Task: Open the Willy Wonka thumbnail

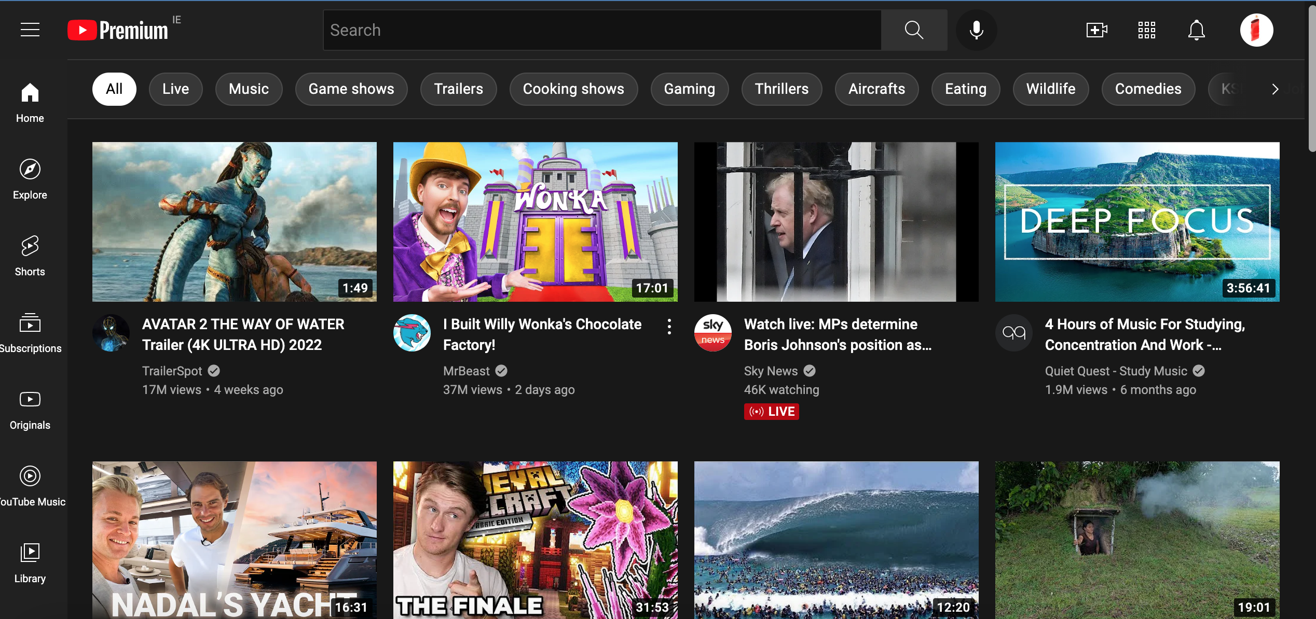Action: point(536,222)
